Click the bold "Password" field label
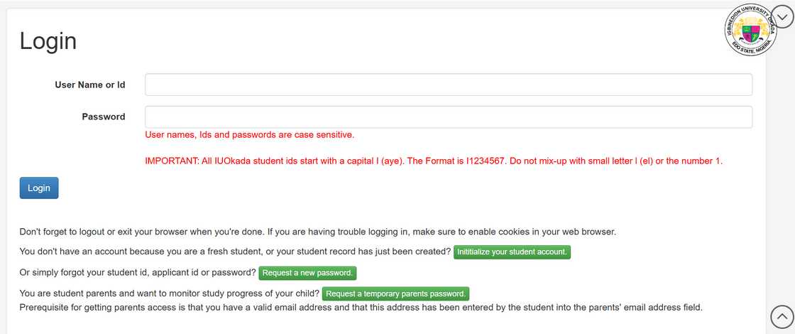 (104, 117)
